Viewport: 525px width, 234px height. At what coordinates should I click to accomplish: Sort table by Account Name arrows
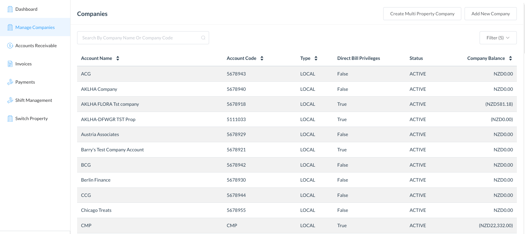pyautogui.click(x=118, y=58)
